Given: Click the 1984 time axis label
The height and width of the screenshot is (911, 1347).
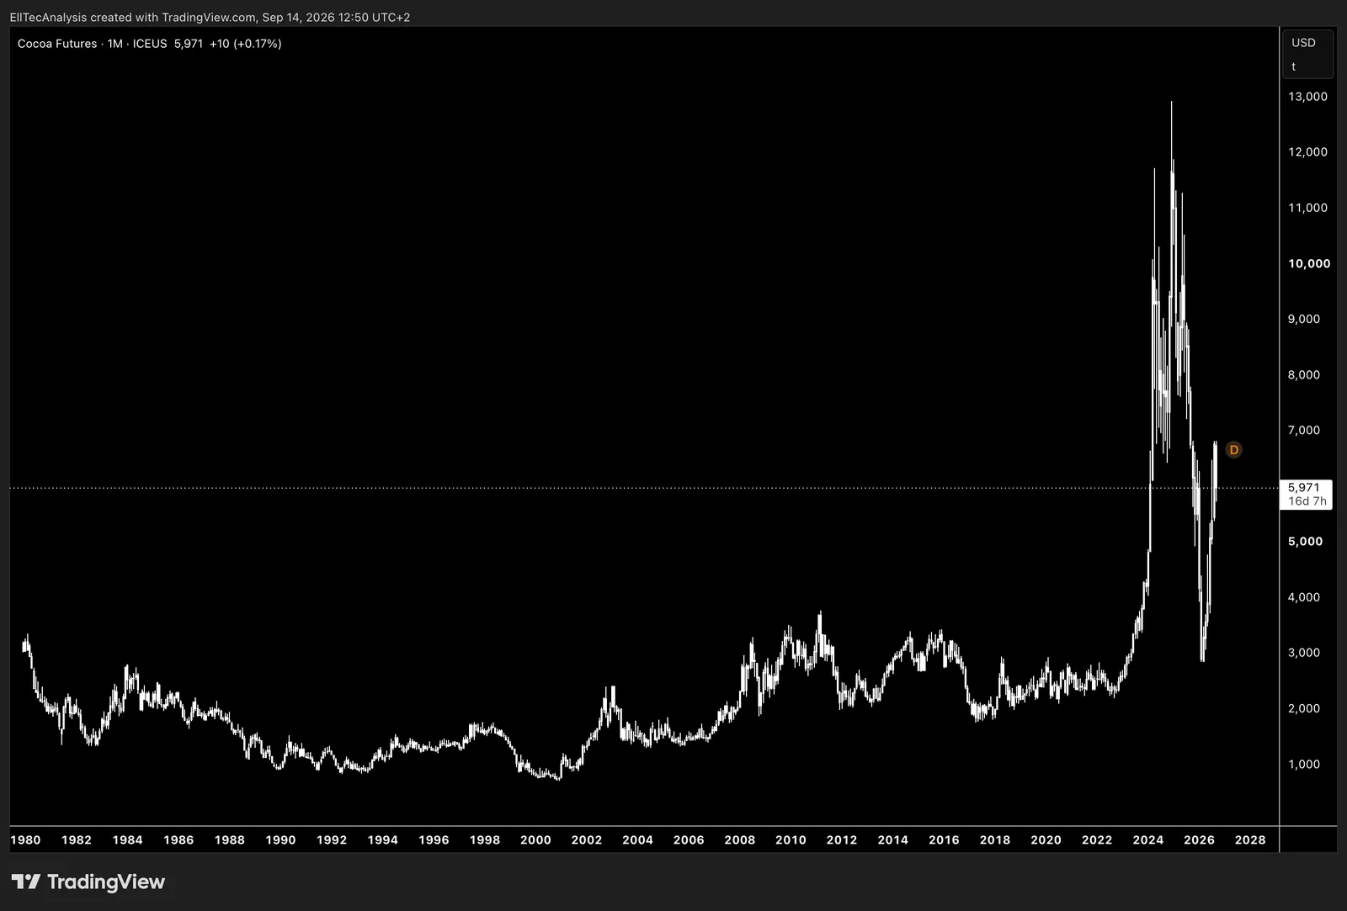Looking at the screenshot, I should pyautogui.click(x=128, y=839).
